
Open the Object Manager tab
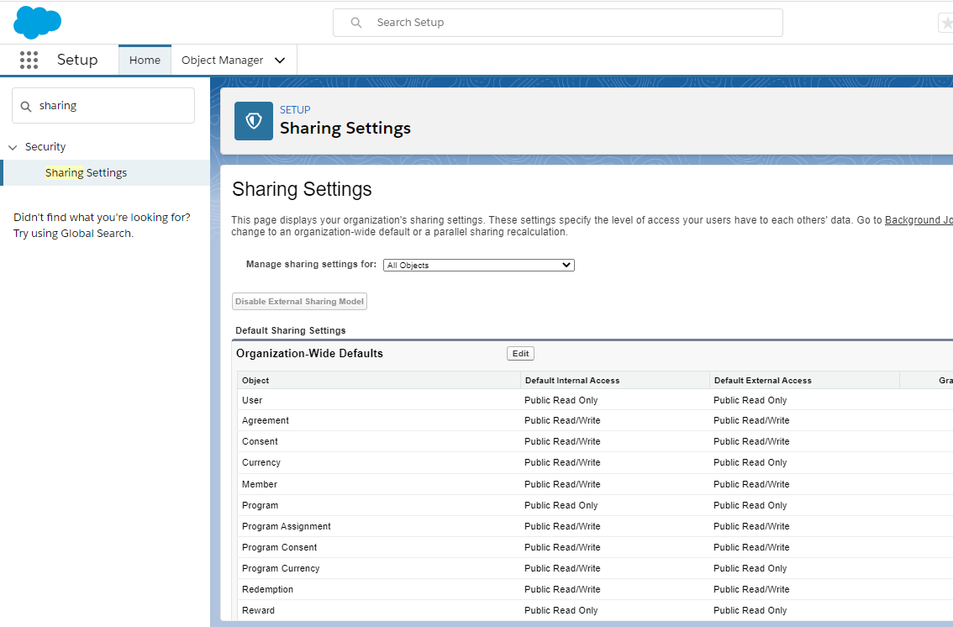[x=222, y=61]
